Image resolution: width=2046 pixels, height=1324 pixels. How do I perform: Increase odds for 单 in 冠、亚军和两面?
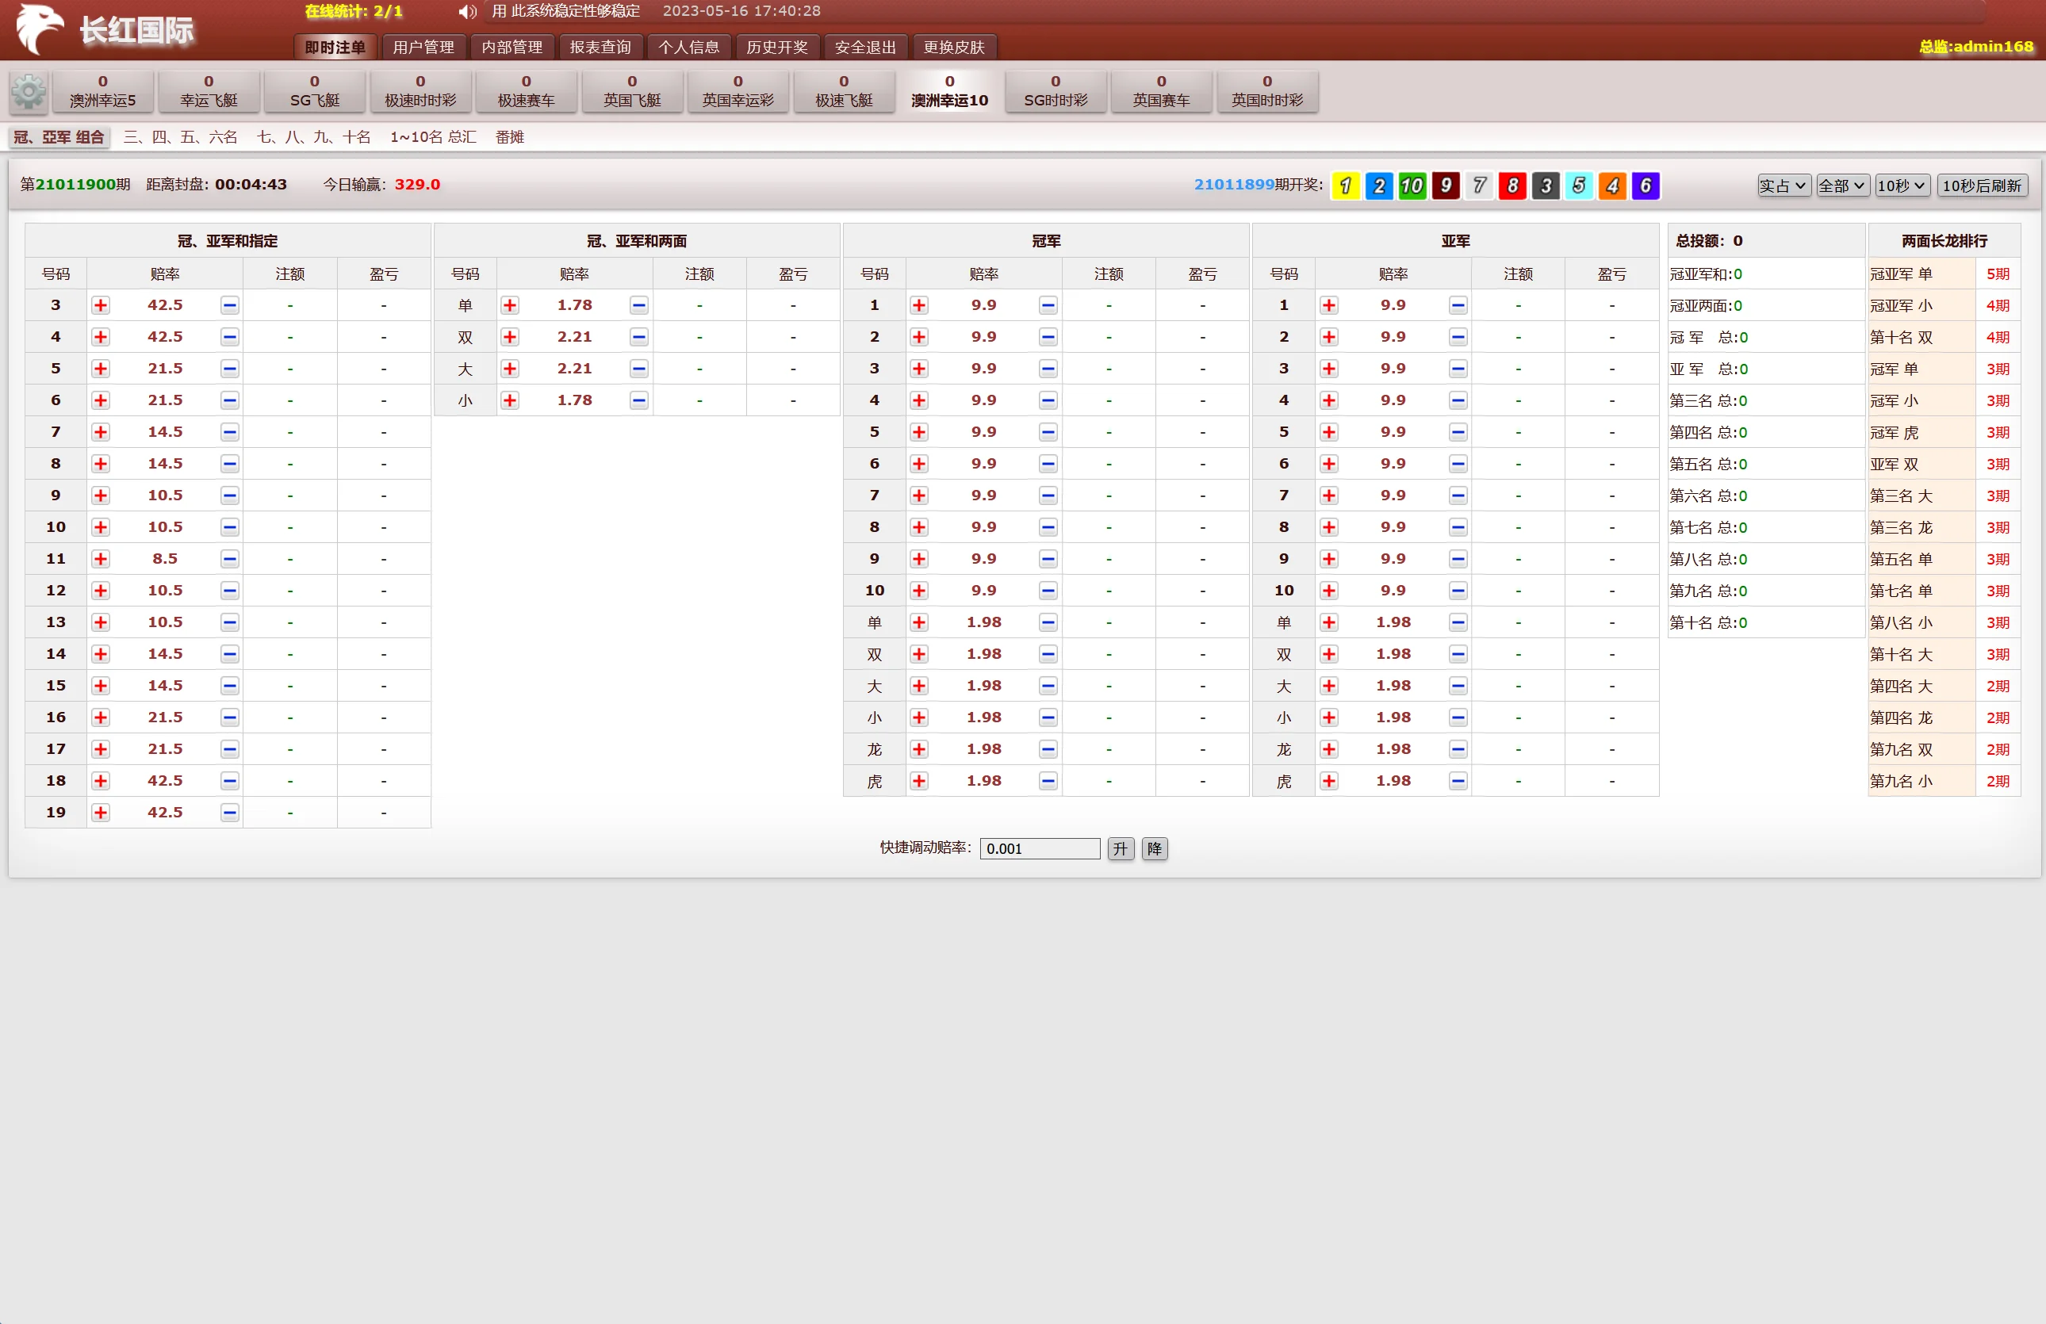pos(510,305)
